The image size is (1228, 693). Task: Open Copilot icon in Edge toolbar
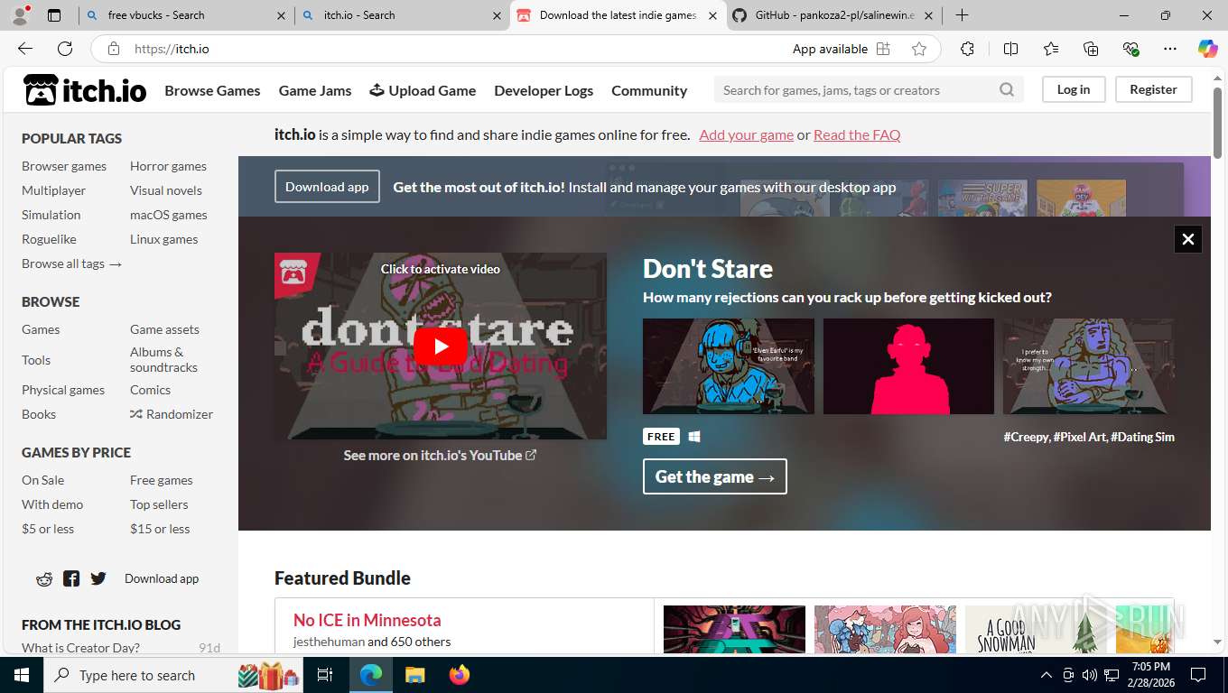point(1207,49)
